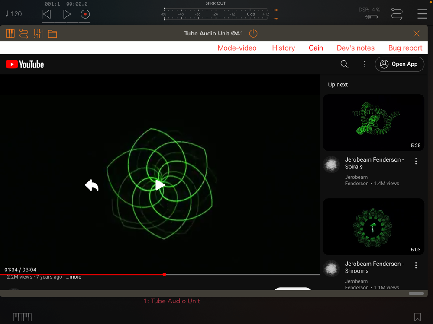Open YouTube three-dot options menu
The height and width of the screenshot is (324, 433).
point(365,64)
